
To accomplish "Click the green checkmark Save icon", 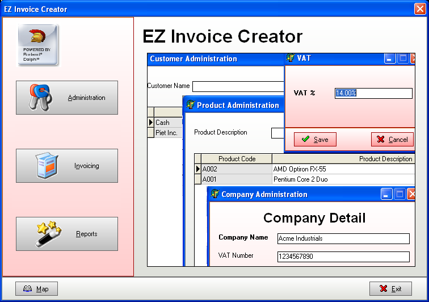I will pyautogui.click(x=305, y=139).
